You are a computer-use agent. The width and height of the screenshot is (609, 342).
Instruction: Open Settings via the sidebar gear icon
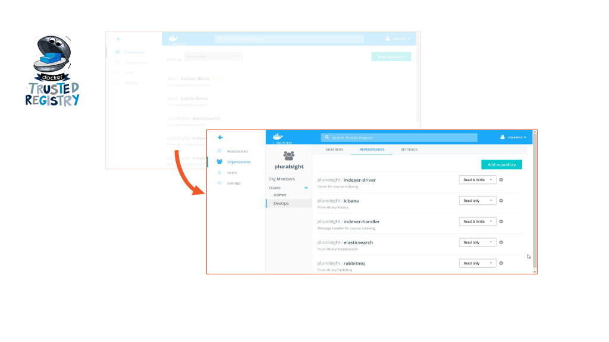[220, 183]
